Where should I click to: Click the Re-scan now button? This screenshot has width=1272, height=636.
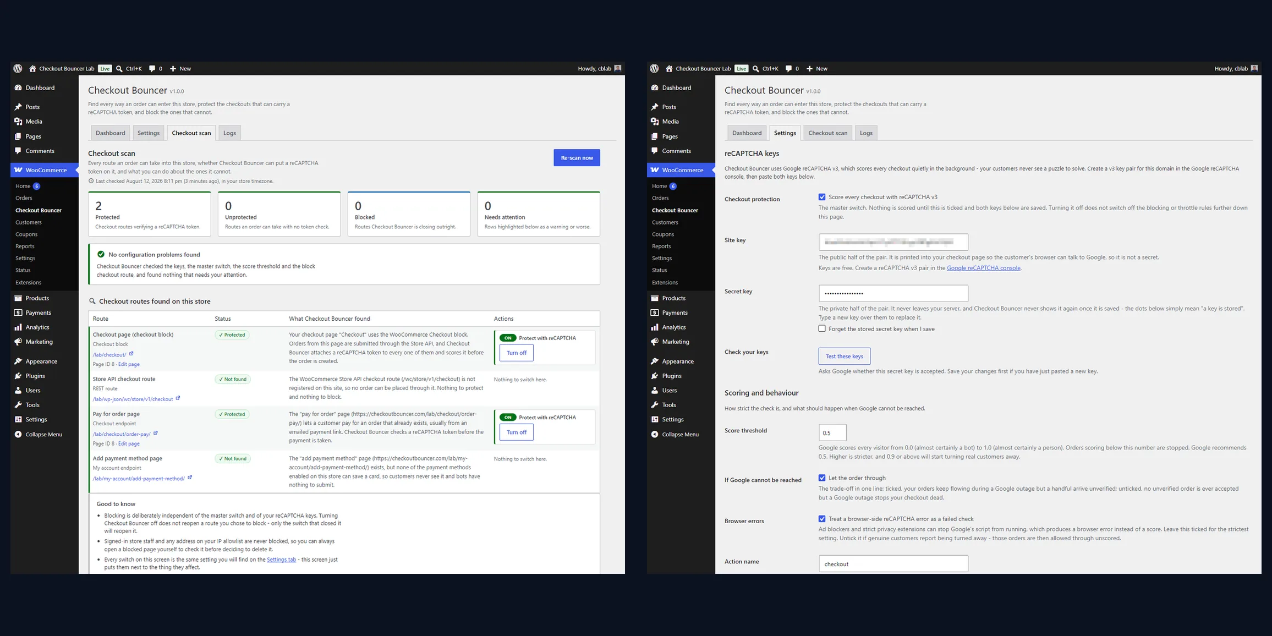(x=577, y=158)
